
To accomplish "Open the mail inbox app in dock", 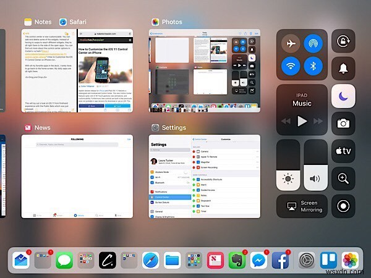I will click(x=21, y=260).
